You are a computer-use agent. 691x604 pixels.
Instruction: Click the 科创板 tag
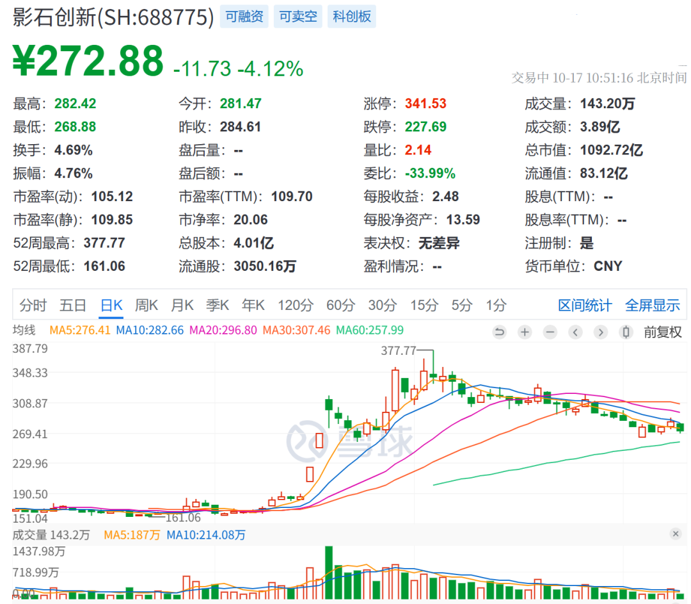(352, 17)
